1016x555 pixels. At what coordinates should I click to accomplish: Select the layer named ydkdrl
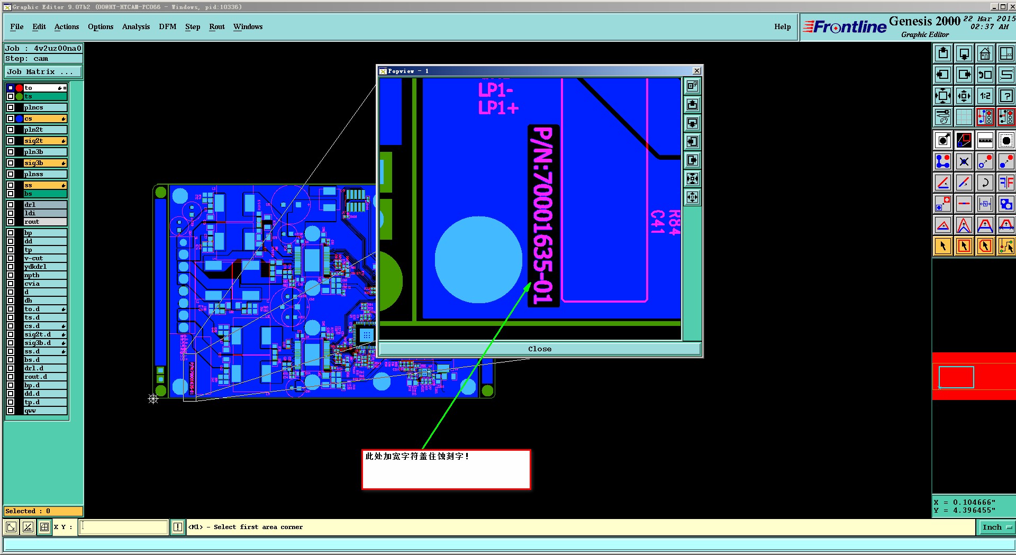[x=45, y=267]
